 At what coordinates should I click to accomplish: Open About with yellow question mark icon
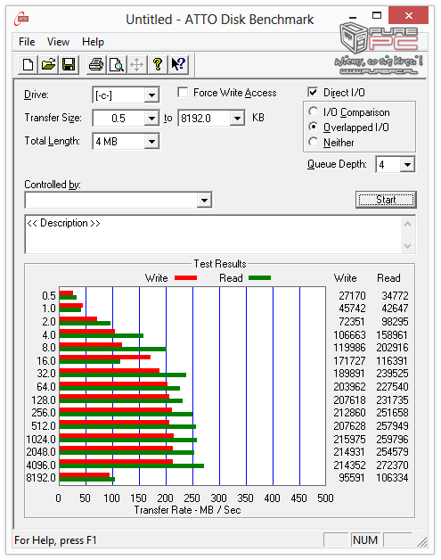158,64
